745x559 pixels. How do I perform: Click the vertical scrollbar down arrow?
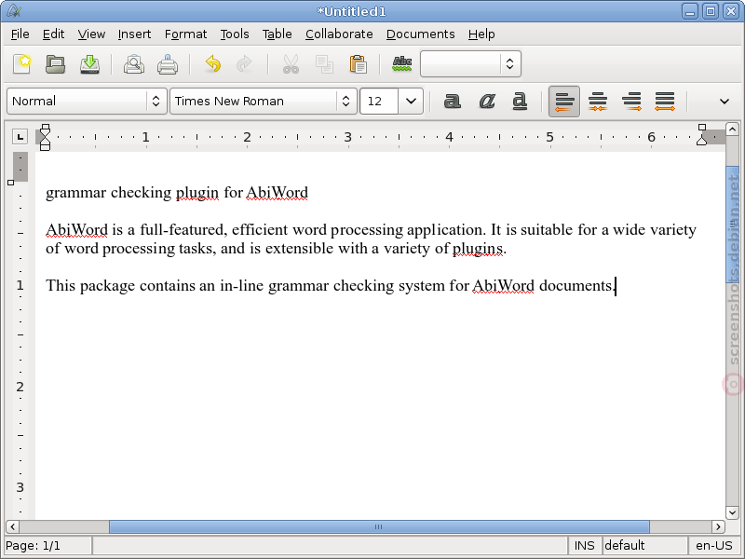click(x=732, y=513)
